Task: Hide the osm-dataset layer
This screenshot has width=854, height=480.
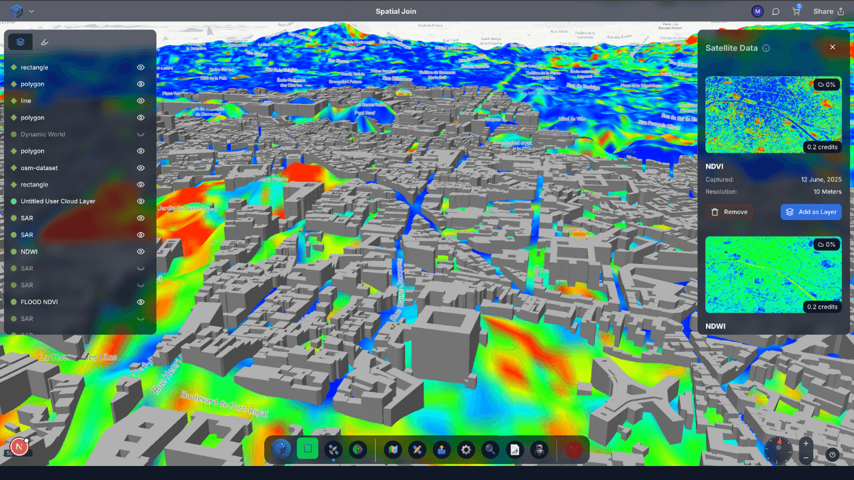Action: [141, 168]
